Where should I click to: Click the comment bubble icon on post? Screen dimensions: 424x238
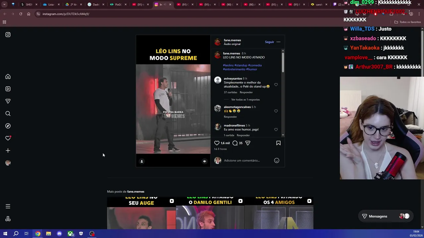click(235, 143)
